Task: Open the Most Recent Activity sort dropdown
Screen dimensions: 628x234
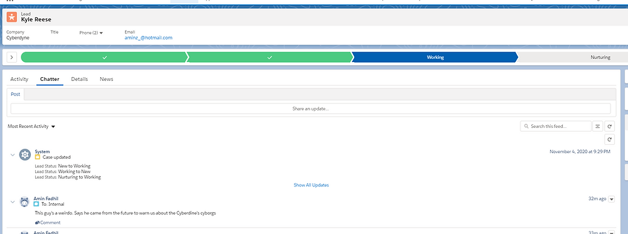Action: click(x=31, y=126)
